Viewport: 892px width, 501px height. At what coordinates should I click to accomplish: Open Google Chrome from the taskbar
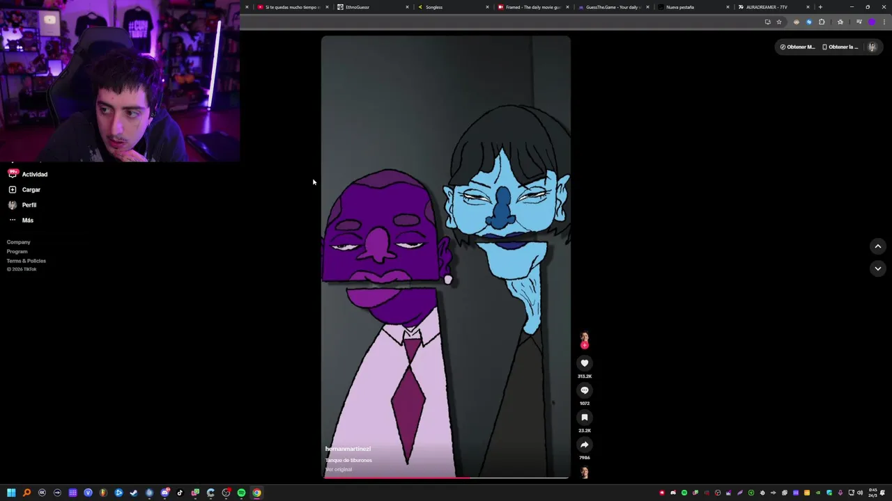point(256,493)
